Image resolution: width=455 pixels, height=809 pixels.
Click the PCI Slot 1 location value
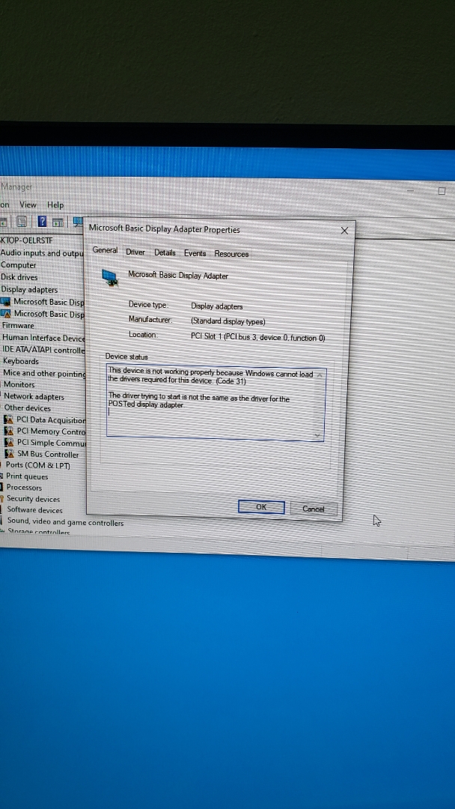tap(258, 339)
